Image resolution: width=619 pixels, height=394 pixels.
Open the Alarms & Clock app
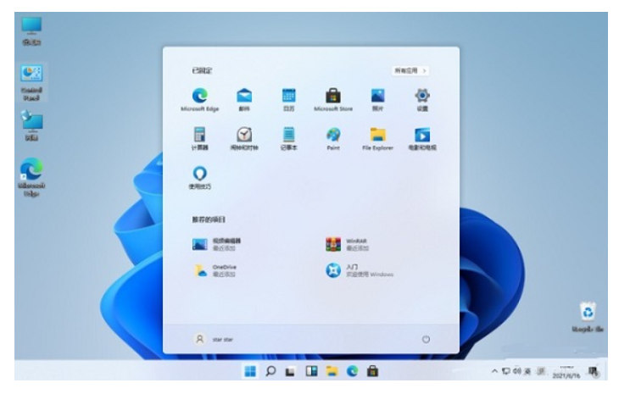coord(244,136)
